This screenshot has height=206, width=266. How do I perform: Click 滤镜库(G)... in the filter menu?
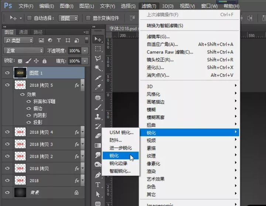[x=158, y=36]
